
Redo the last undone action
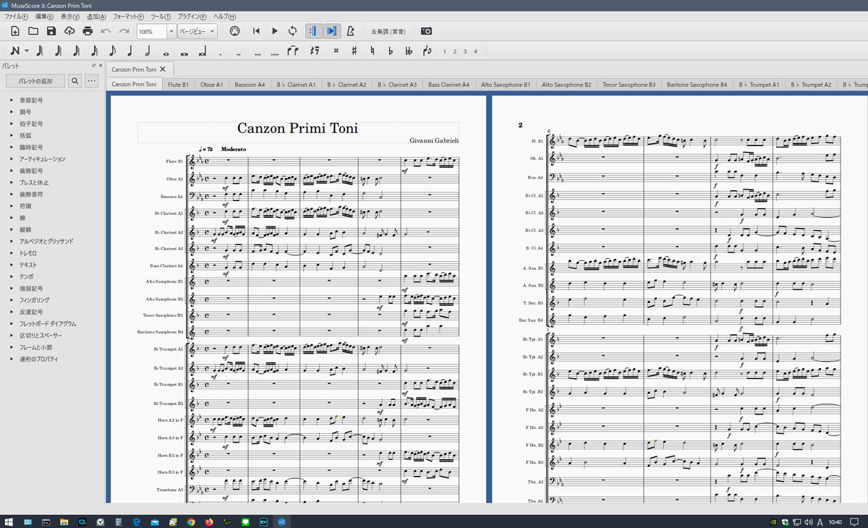(124, 31)
